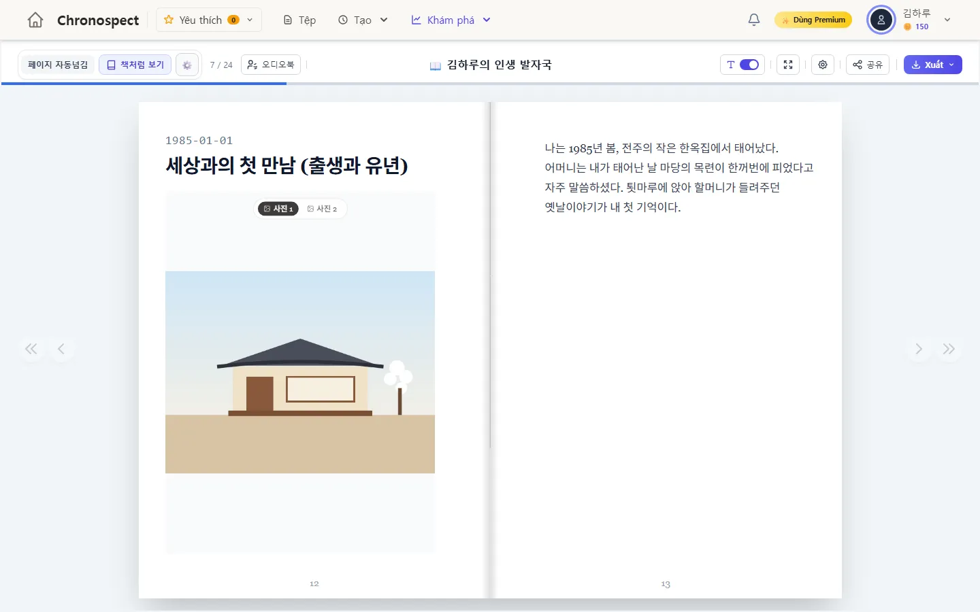Click the coin balance 150
The image size is (980, 612).
pos(916,27)
